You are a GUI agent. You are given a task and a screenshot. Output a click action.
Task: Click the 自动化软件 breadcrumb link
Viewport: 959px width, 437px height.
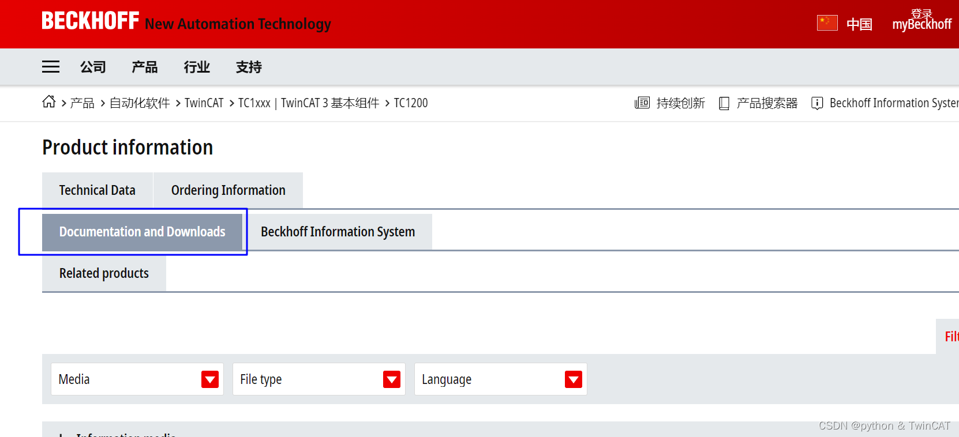(x=140, y=103)
